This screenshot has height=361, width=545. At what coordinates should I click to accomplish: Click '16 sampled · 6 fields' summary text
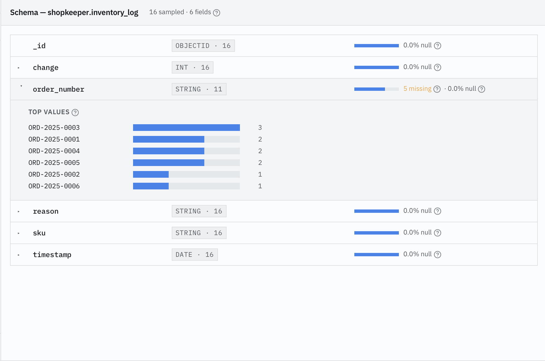(x=180, y=12)
